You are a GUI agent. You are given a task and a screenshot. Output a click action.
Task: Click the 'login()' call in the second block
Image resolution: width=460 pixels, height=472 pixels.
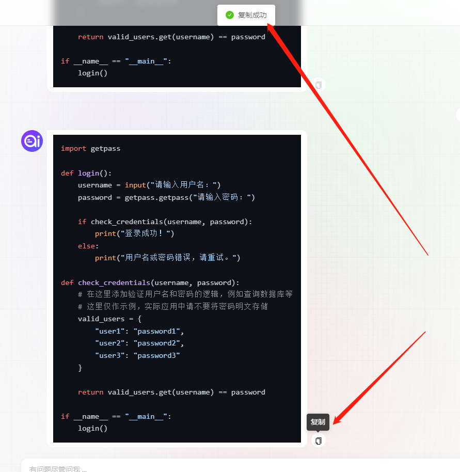pos(92,428)
